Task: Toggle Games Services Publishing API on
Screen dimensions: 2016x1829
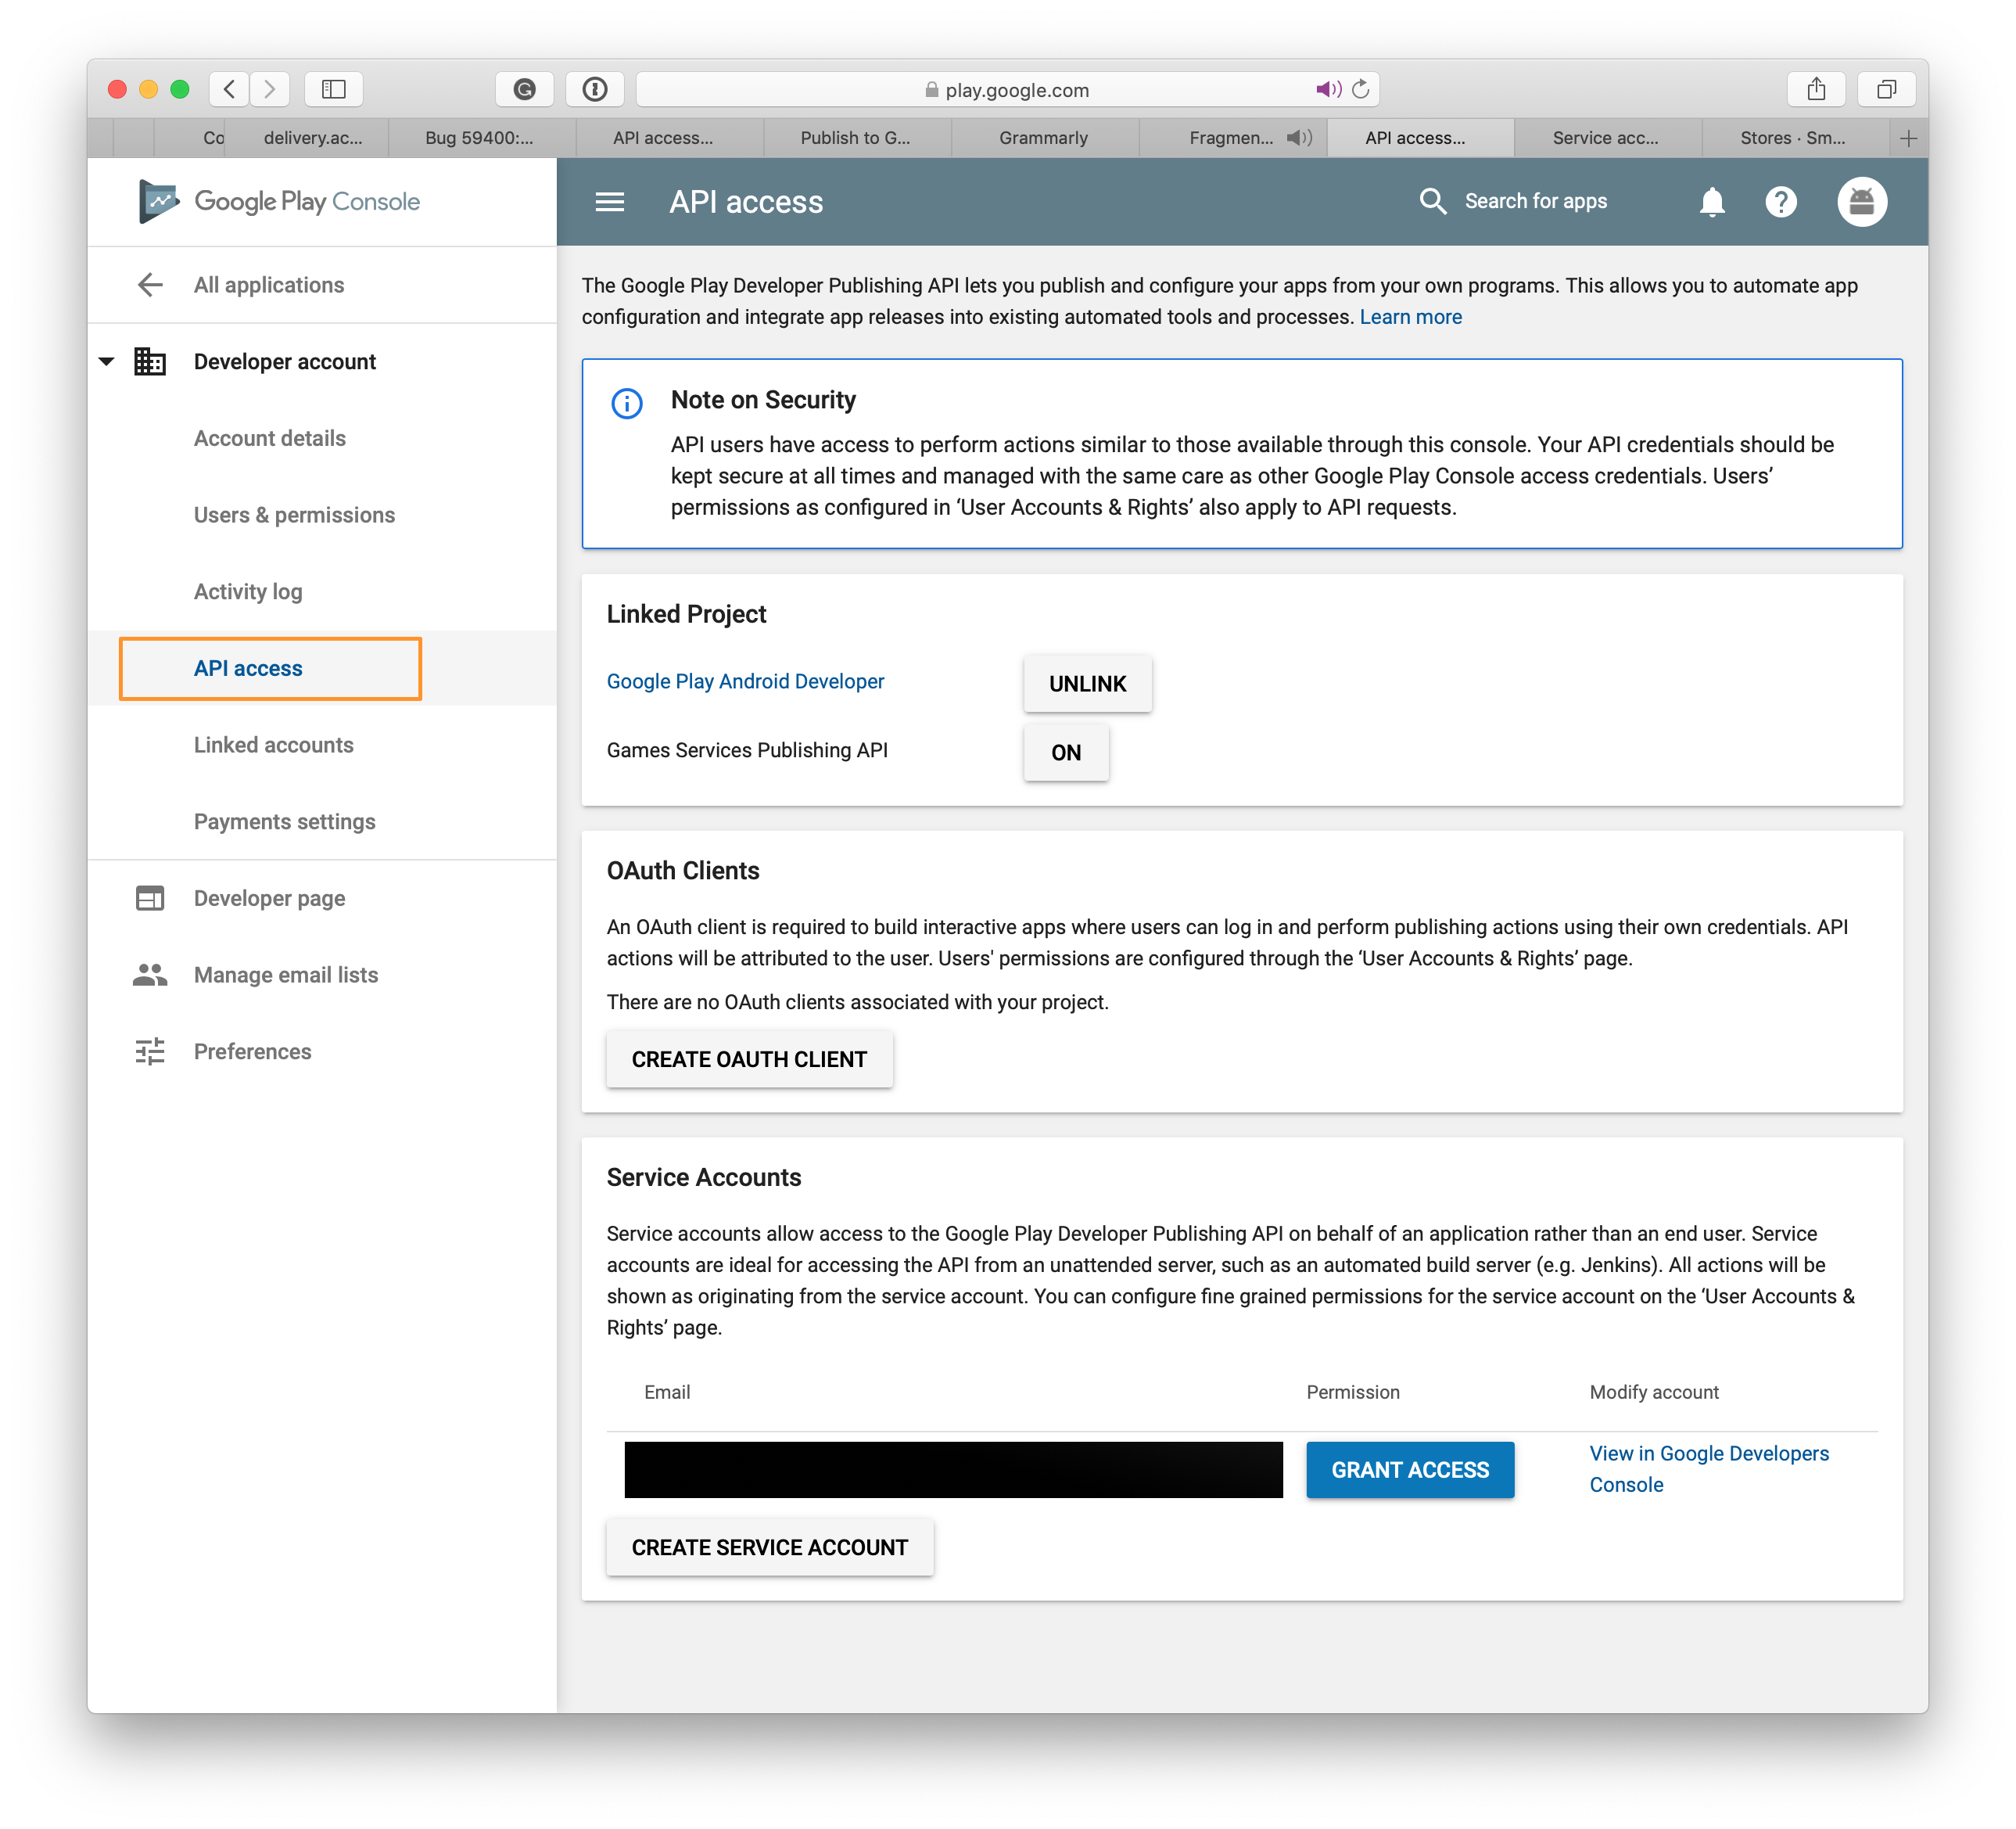Action: point(1066,752)
